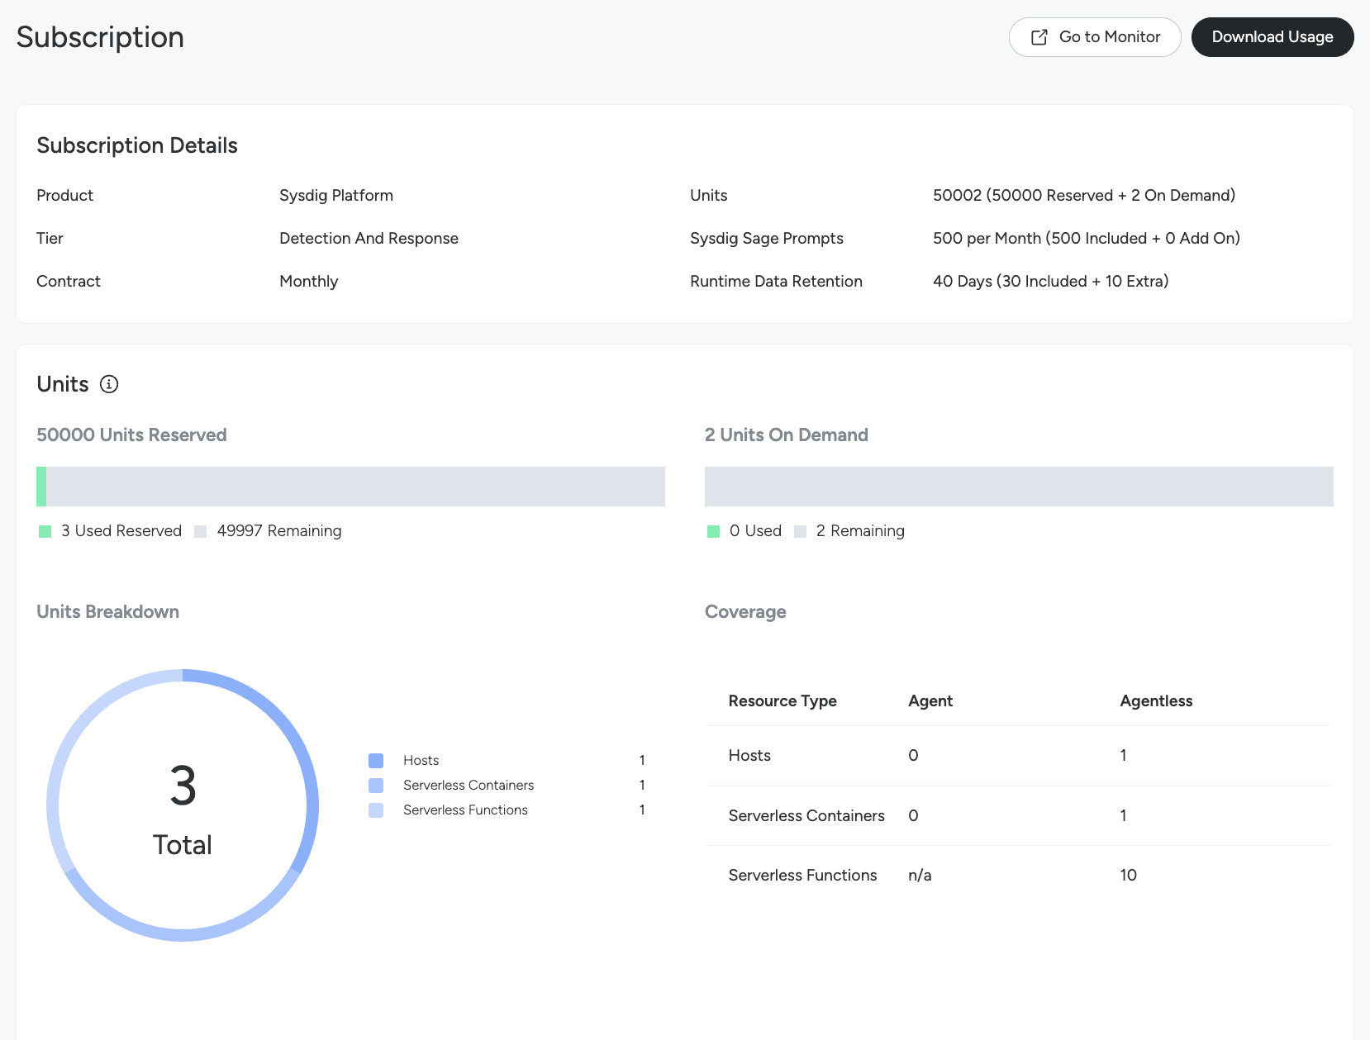Click the external link icon in Go to Monitor
This screenshot has height=1040, width=1370.
coord(1039,37)
